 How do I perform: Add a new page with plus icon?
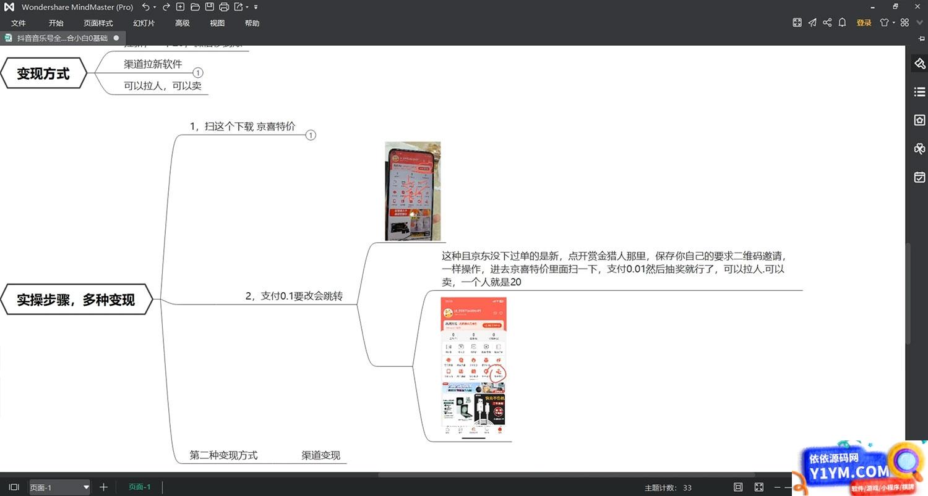[x=103, y=487]
